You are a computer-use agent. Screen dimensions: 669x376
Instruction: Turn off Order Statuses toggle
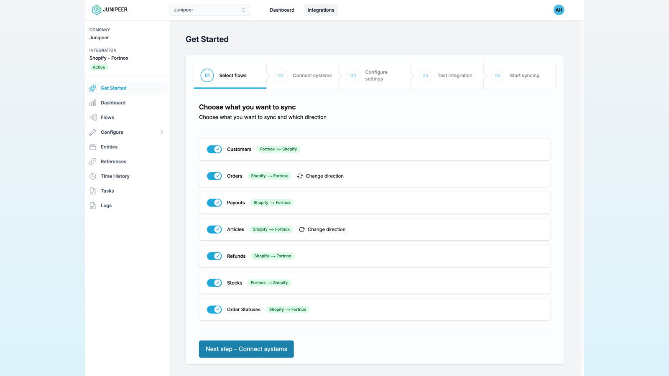click(x=214, y=310)
